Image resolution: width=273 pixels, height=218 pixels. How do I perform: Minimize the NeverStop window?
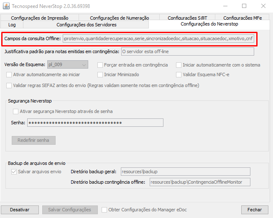(225, 6)
